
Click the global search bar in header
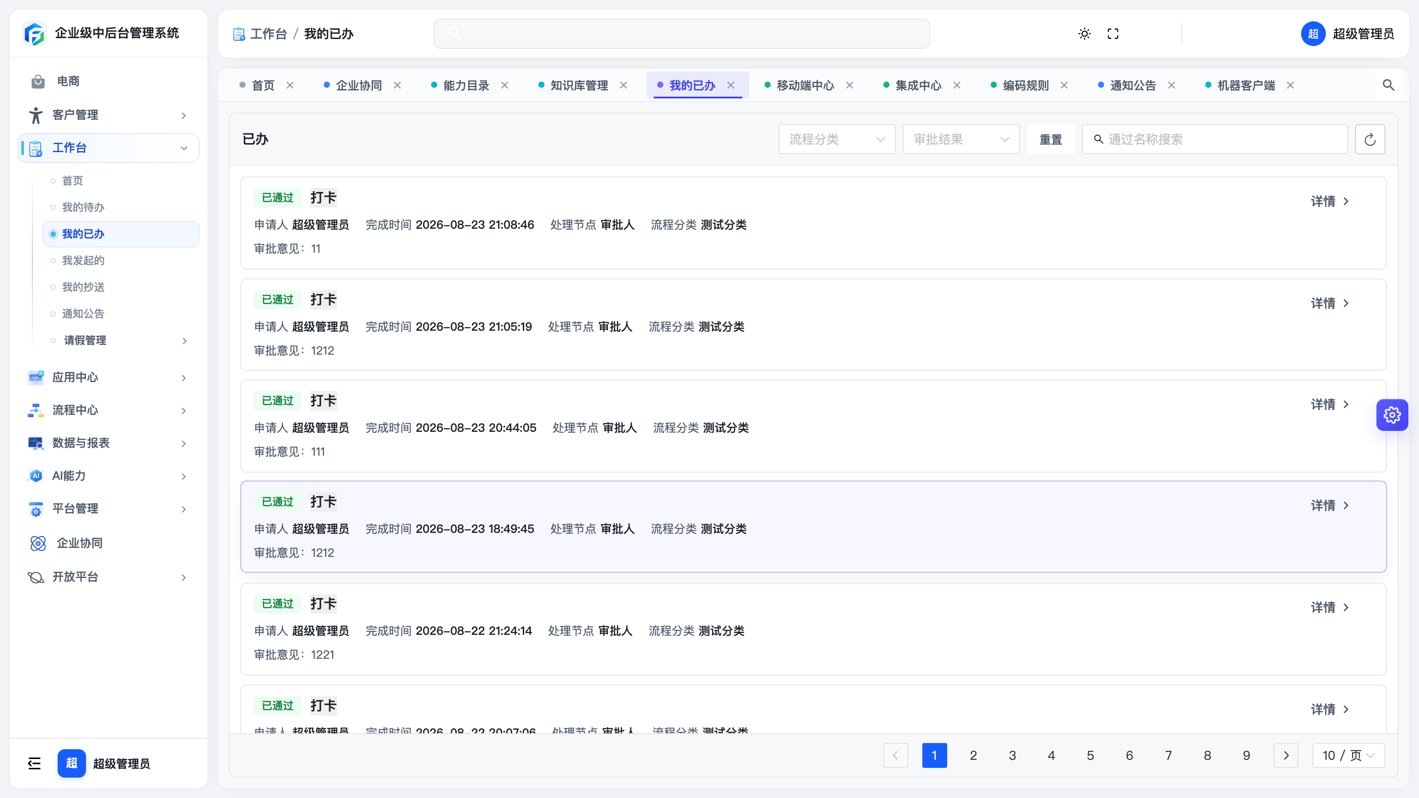click(682, 34)
